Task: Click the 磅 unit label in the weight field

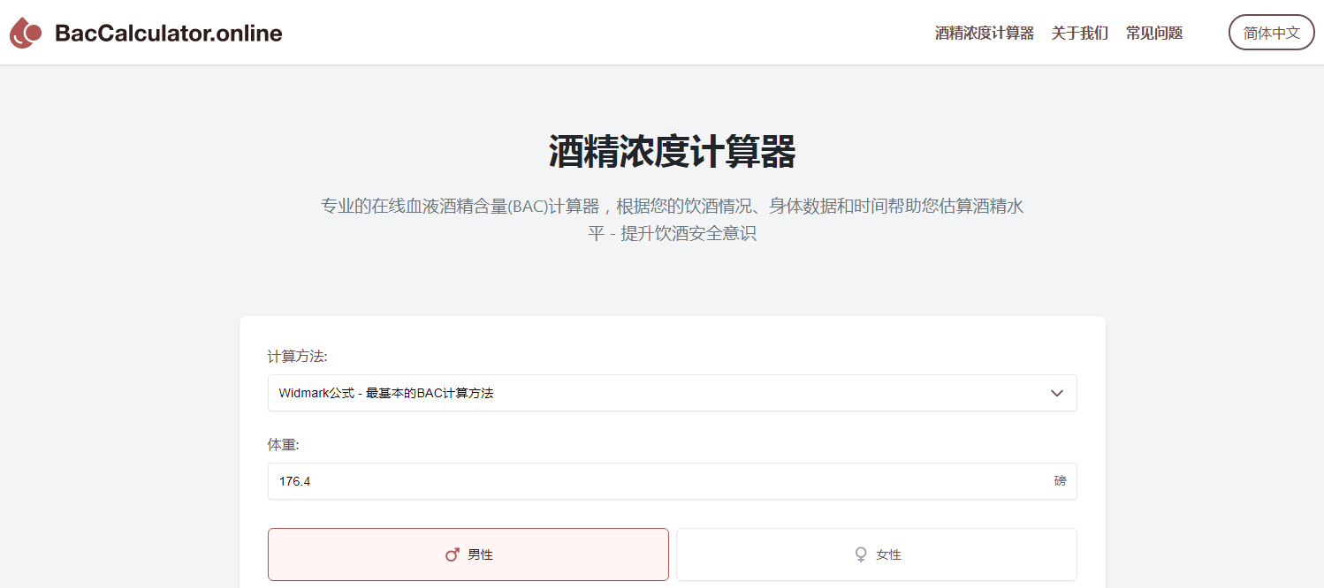Action: click(1059, 481)
